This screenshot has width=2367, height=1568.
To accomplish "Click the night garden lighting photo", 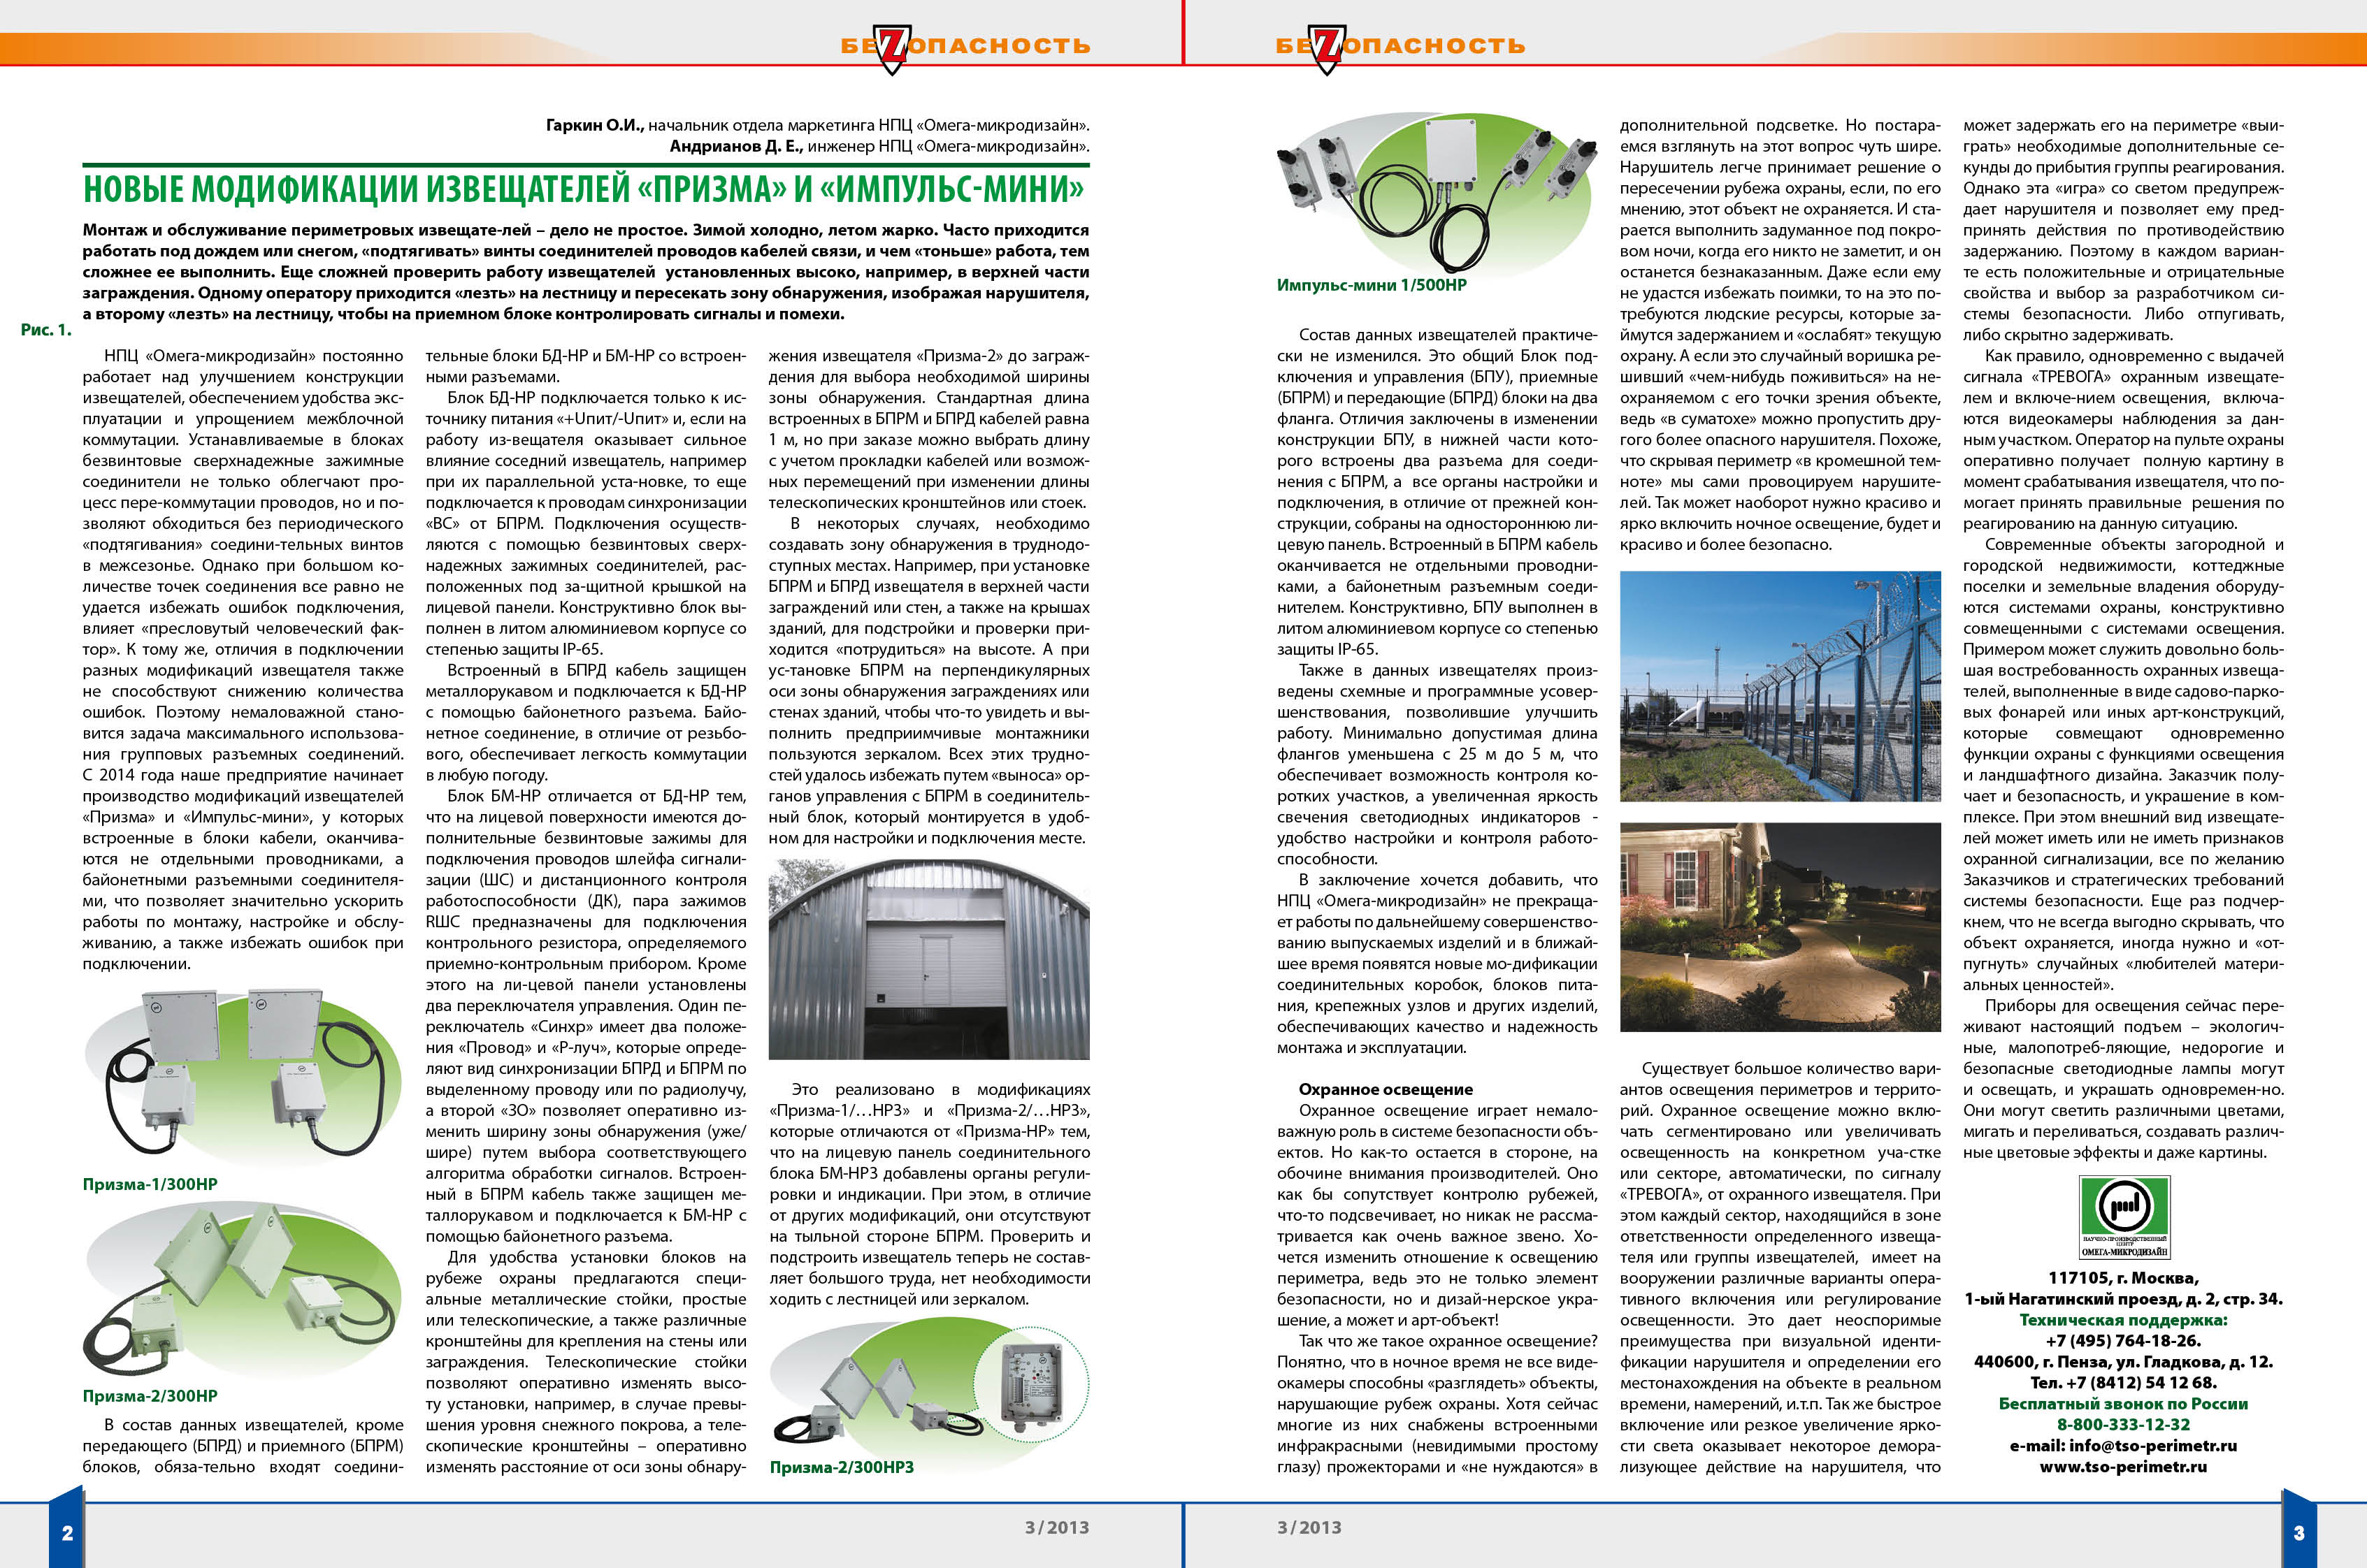I will click(x=1780, y=927).
